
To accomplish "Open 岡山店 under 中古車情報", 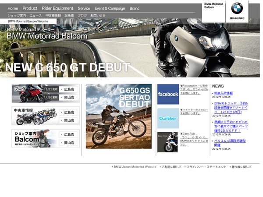I will pos(68,120).
